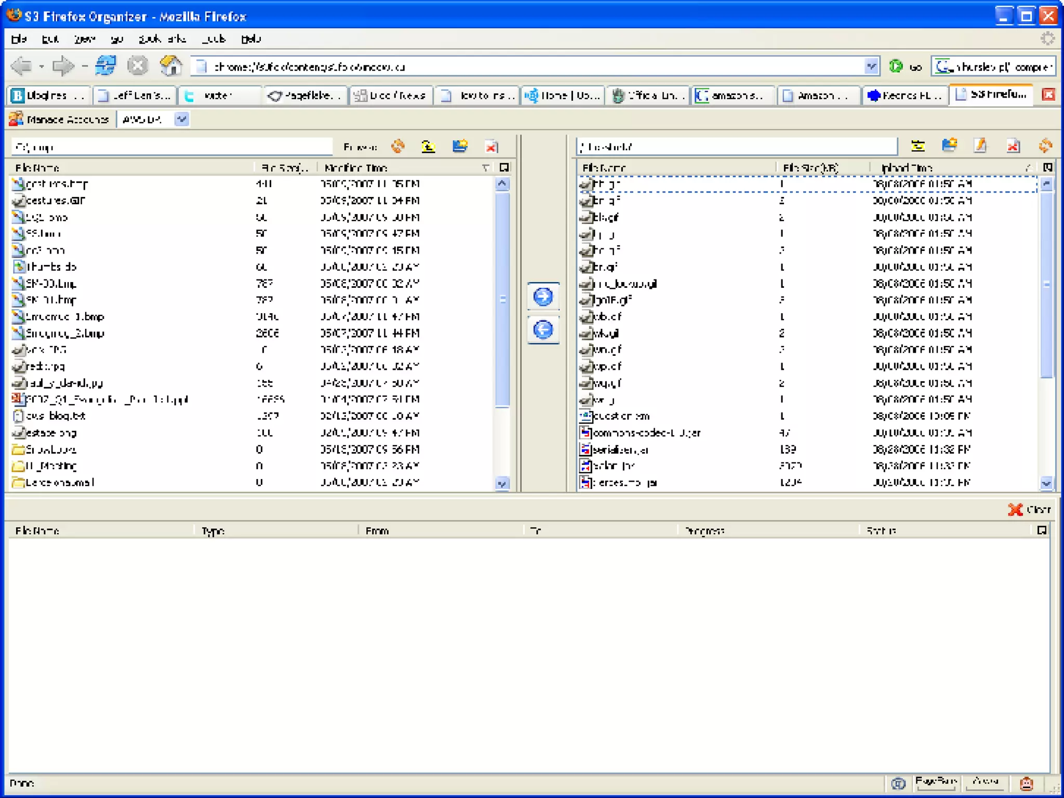Screen dimensions: 1064x798
Task: Click the upload right-arrow transfer button
Action: (x=543, y=297)
